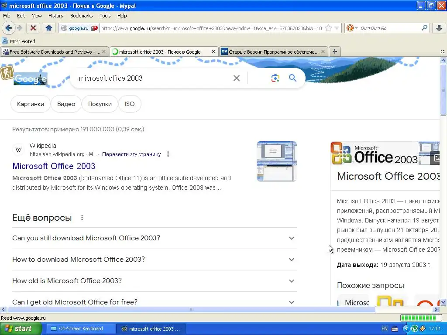
Task: Open the Edit menu
Action: coord(21,16)
